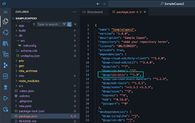Open the hamburger menu in activity bar

(6, 12)
